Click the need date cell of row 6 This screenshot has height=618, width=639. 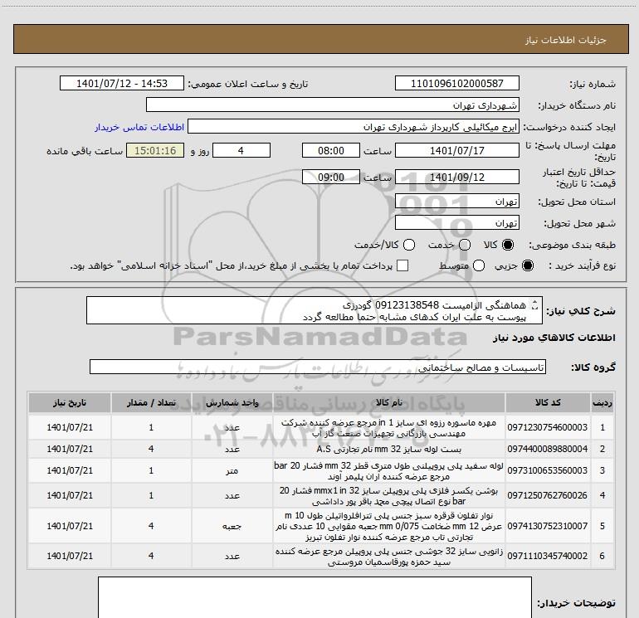70,556
